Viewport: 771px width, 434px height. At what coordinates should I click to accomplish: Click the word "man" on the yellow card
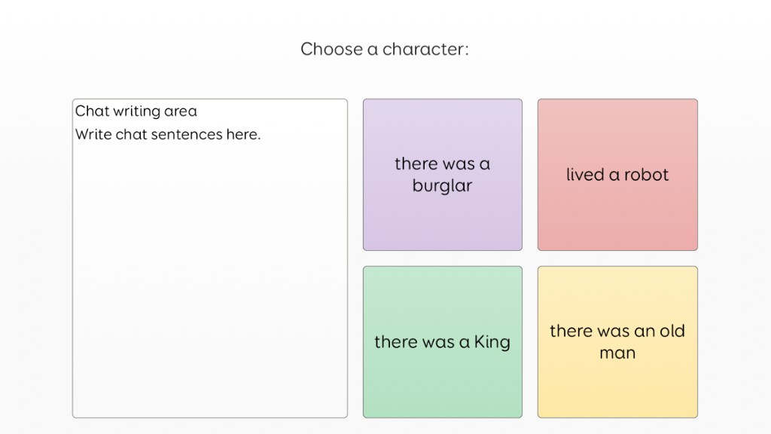pyautogui.click(x=617, y=353)
